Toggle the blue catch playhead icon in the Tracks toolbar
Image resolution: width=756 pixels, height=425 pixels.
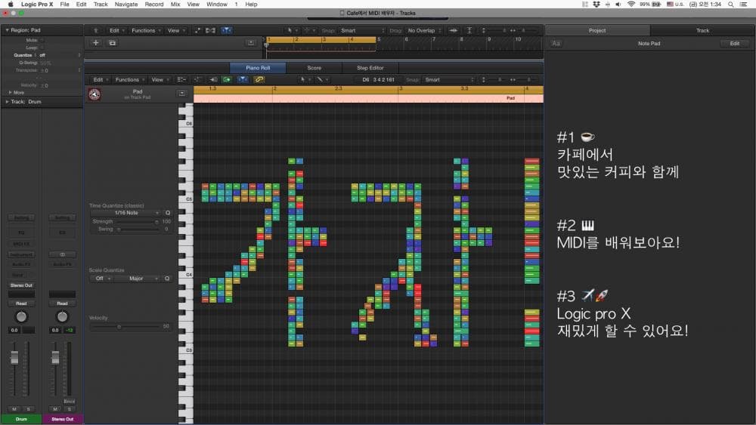click(x=227, y=30)
